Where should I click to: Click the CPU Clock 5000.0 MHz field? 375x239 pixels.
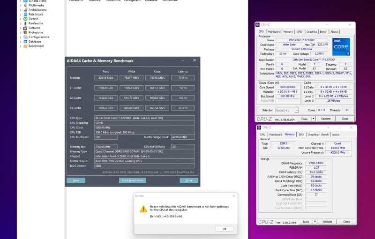[144, 127]
